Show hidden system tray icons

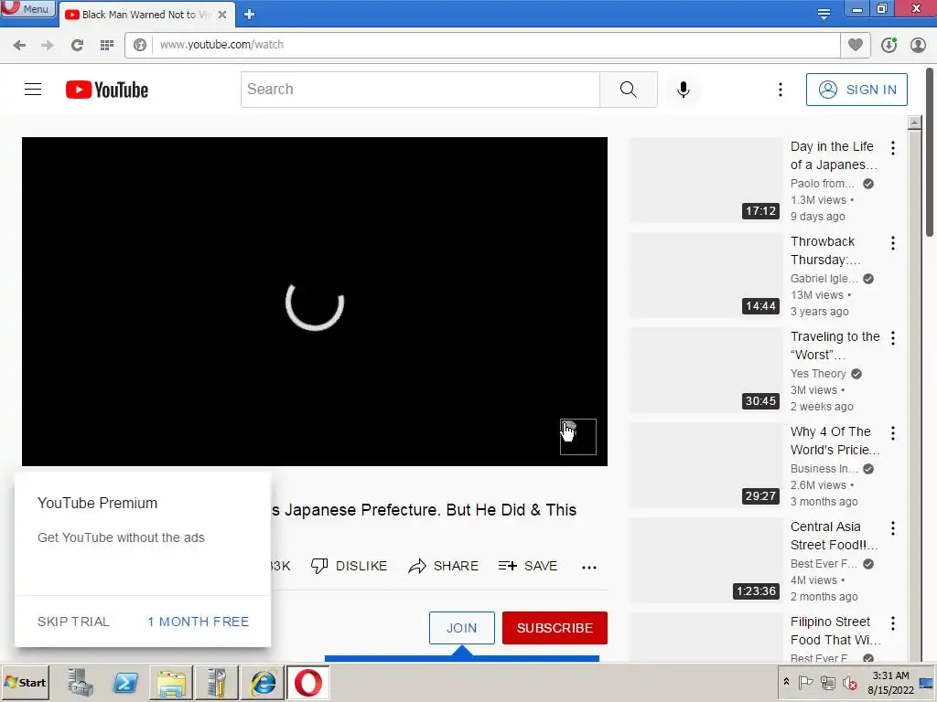pyautogui.click(x=786, y=682)
